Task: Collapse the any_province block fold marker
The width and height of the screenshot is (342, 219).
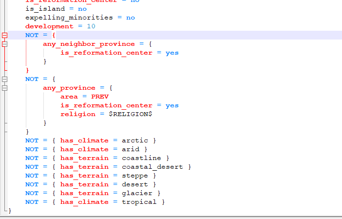Action: tap(5, 88)
